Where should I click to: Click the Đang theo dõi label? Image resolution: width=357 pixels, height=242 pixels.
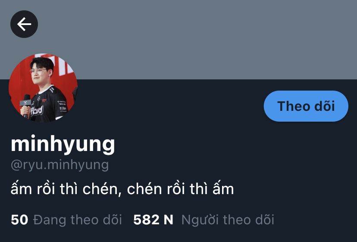tap(78, 220)
